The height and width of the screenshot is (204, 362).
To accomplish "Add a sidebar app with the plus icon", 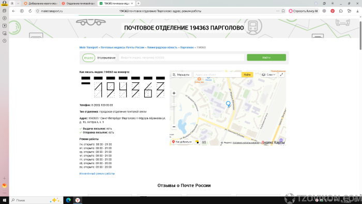I will 4,178.
